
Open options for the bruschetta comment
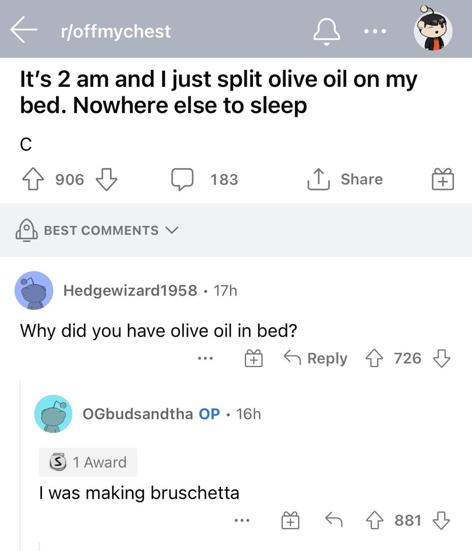tap(243, 521)
